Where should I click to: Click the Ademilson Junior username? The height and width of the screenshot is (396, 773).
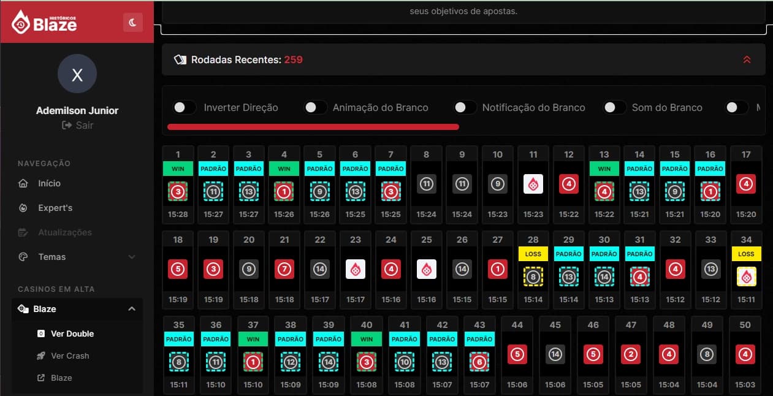pos(77,110)
